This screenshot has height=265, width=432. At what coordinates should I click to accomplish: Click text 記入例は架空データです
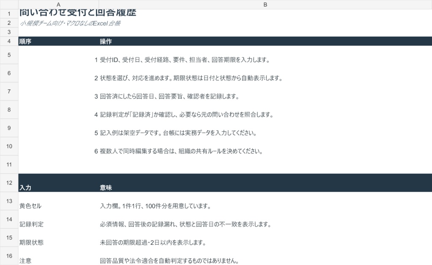(x=178, y=133)
